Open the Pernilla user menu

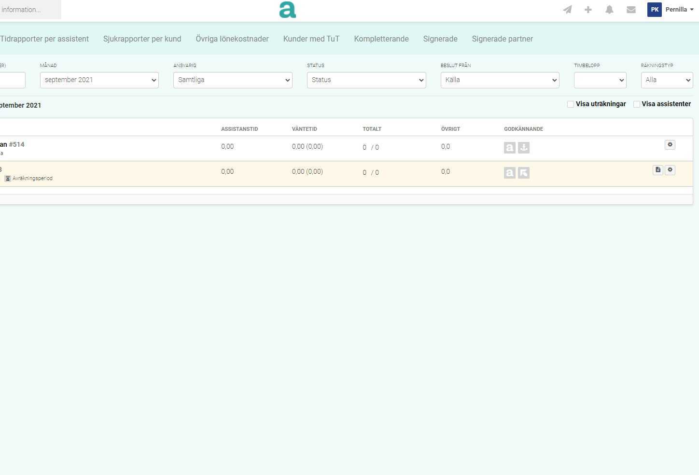pos(671,10)
